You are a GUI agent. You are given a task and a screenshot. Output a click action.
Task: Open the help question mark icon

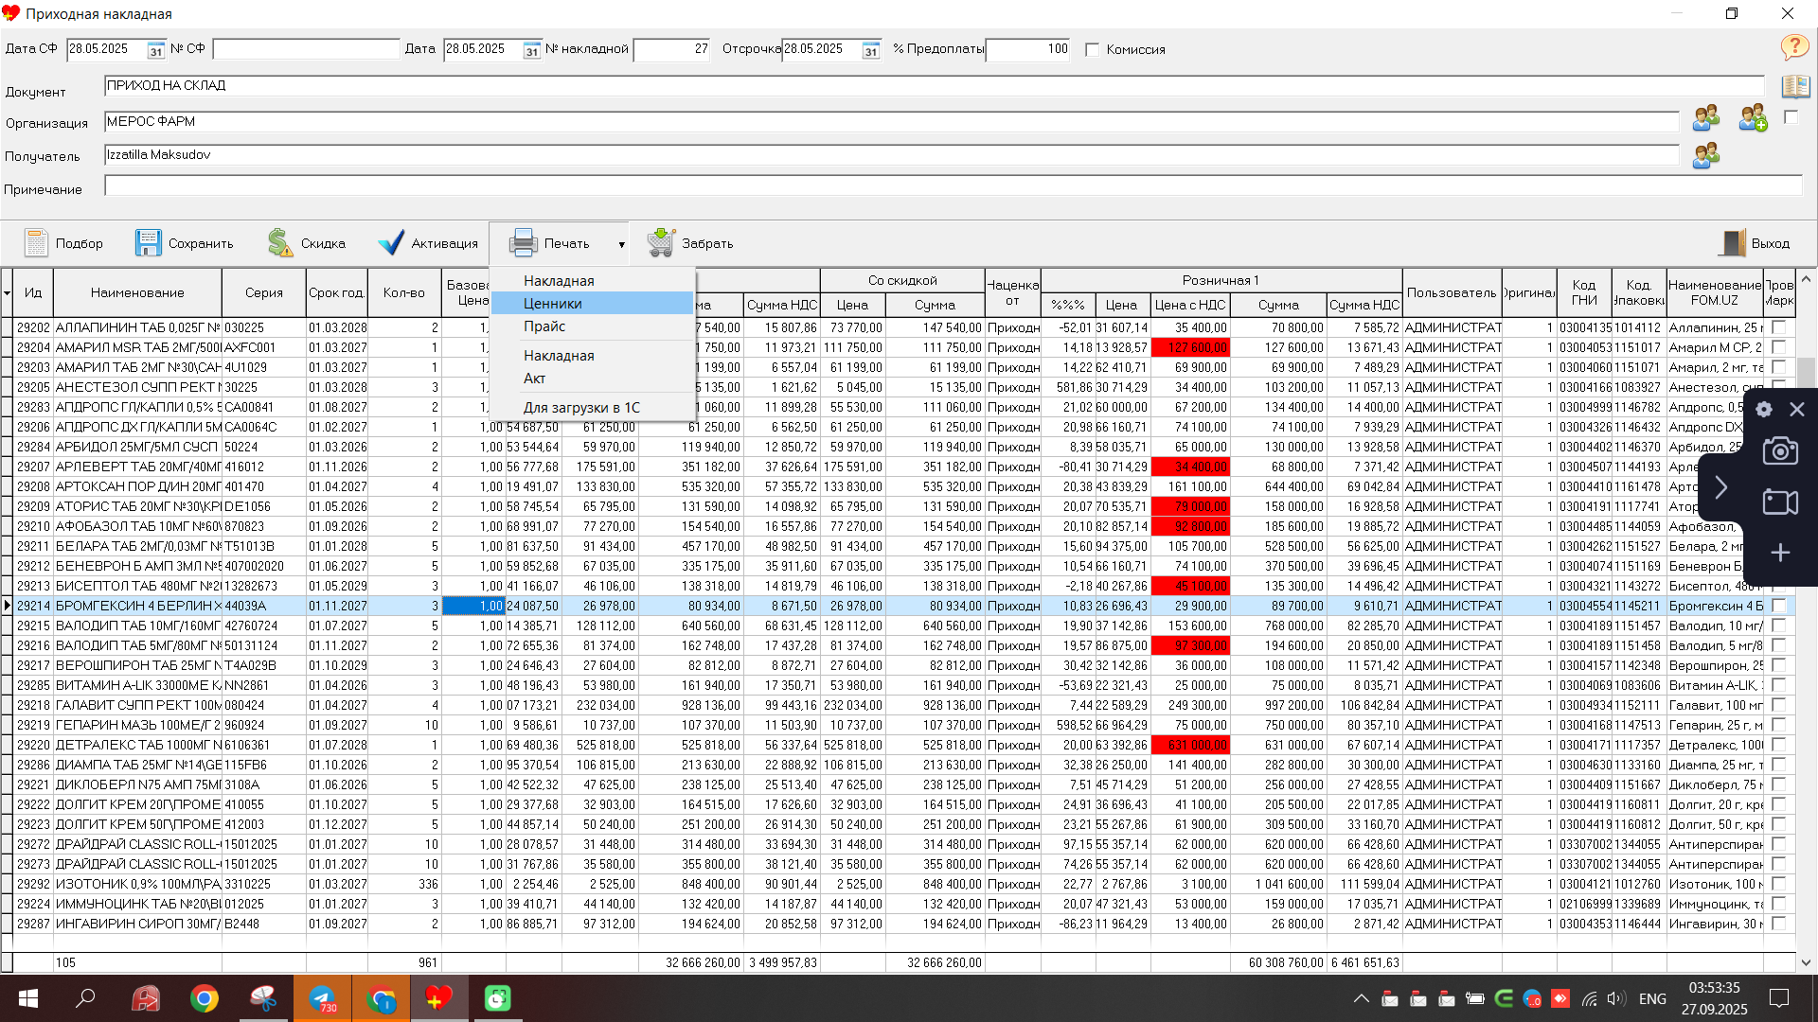pos(1794,46)
